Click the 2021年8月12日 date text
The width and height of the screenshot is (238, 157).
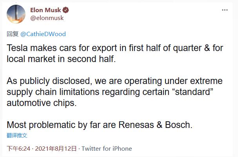[x=56, y=148]
